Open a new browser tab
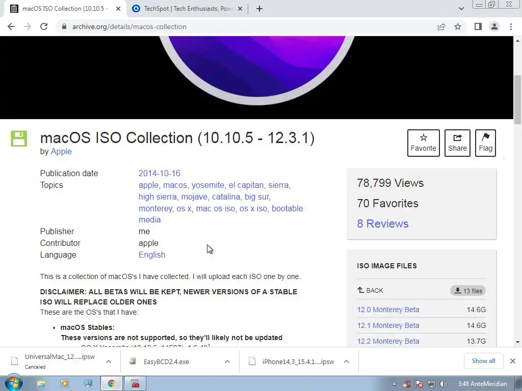 259,9
